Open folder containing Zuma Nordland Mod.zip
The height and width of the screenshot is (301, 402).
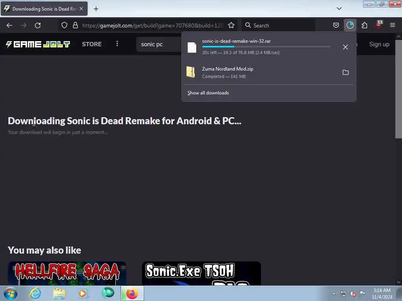(345, 73)
